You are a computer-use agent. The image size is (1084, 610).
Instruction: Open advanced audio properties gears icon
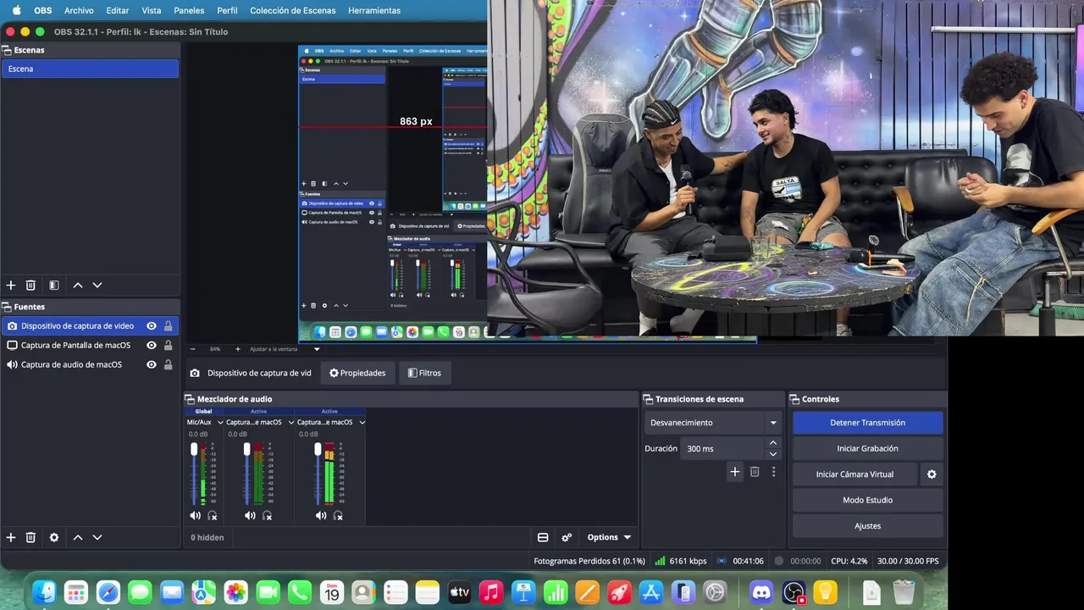pyautogui.click(x=567, y=537)
